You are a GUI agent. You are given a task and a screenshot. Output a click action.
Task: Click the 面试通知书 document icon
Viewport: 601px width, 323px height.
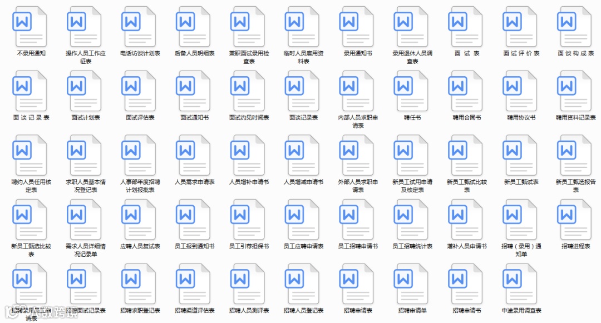pyautogui.click(x=194, y=92)
